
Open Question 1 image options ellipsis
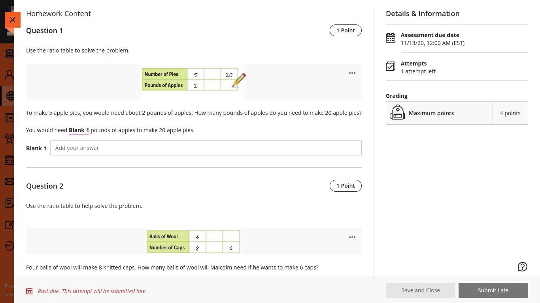pos(352,73)
